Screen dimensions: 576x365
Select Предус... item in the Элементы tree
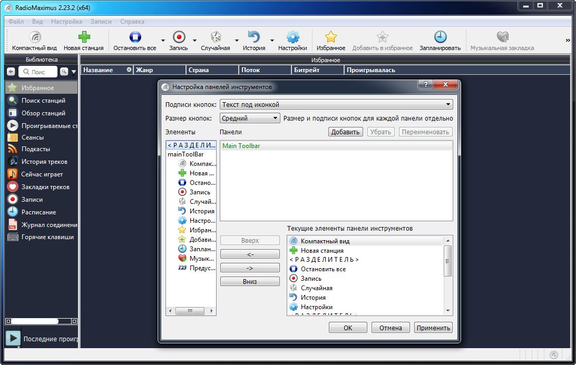[197, 268]
